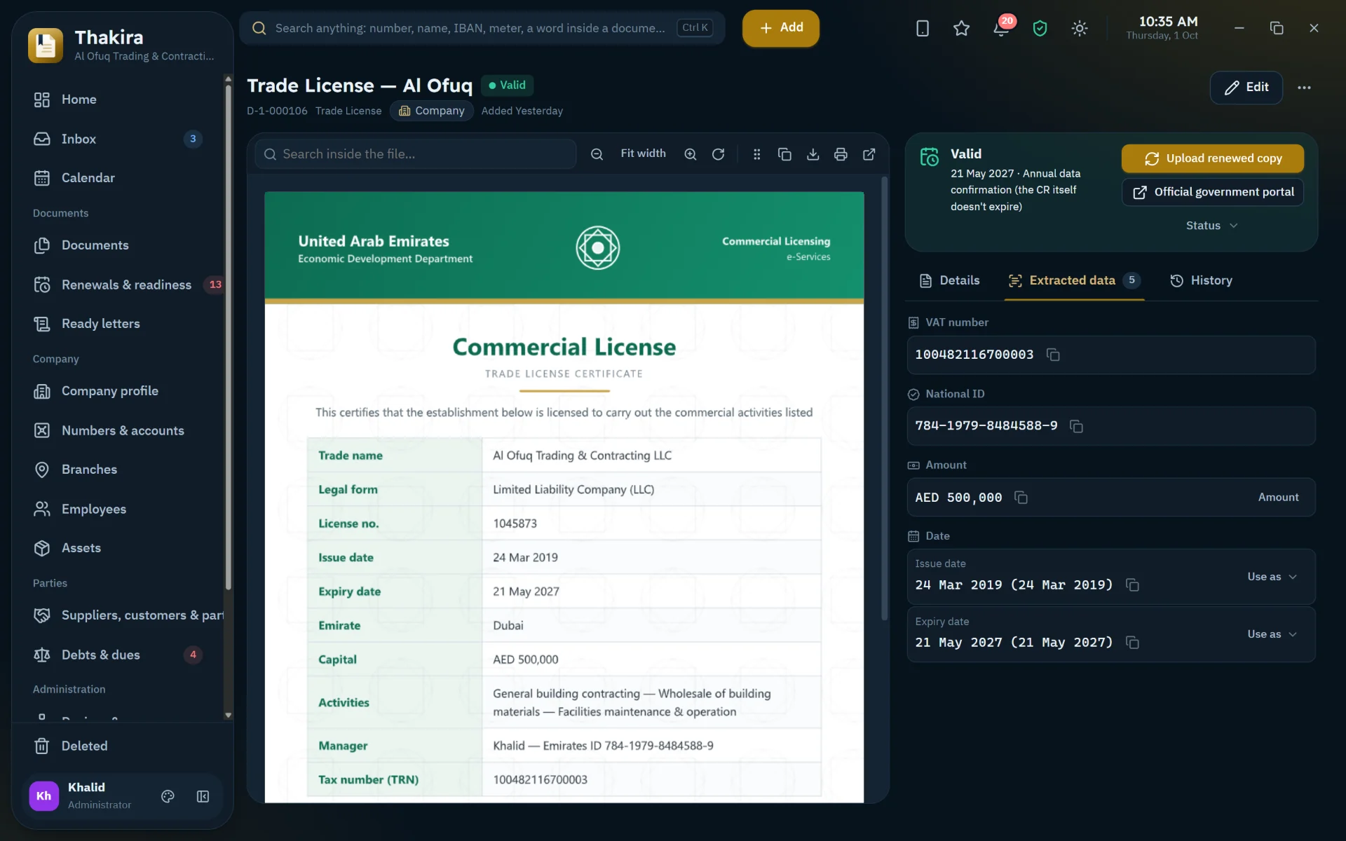Click the D-1-000106 document ID
The height and width of the screenshot is (841, 1346).
click(277, 111)
